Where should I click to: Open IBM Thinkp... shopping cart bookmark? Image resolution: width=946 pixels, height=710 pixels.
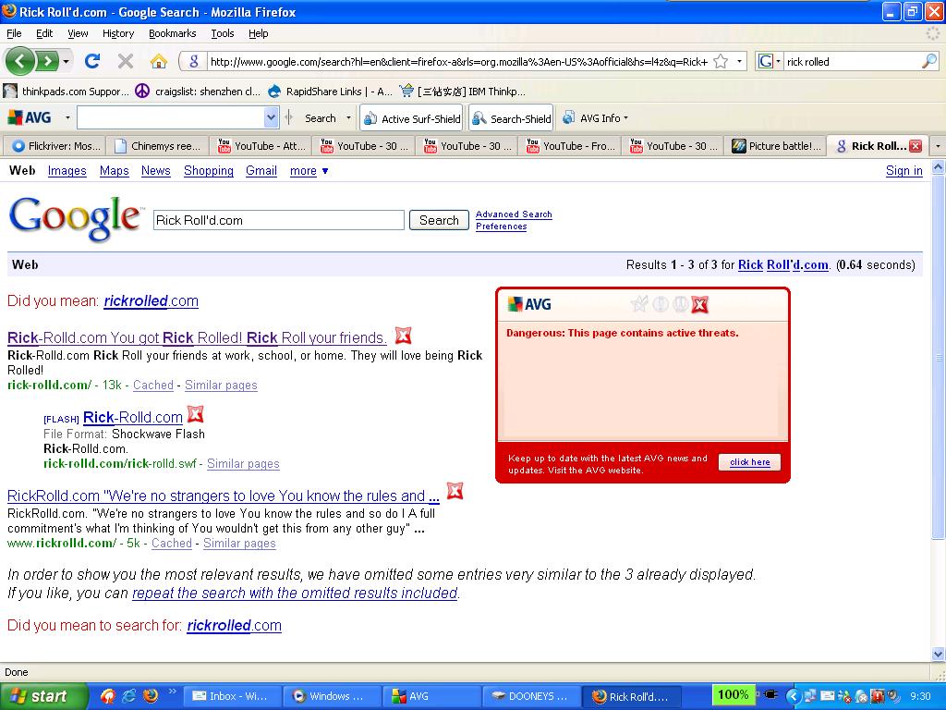pos(462,92)
